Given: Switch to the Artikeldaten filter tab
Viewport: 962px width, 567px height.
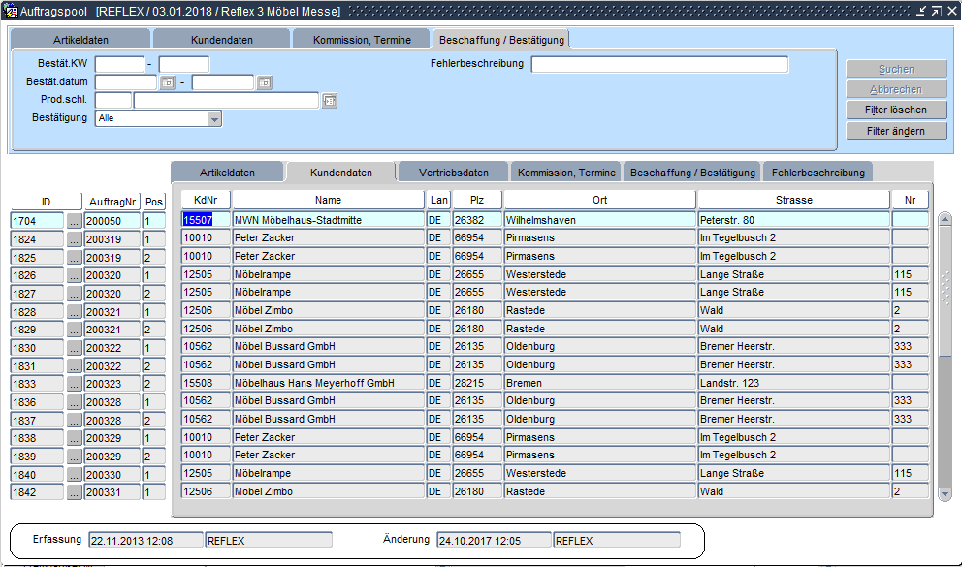Looking at the screenshot, I should coord(80,40).
